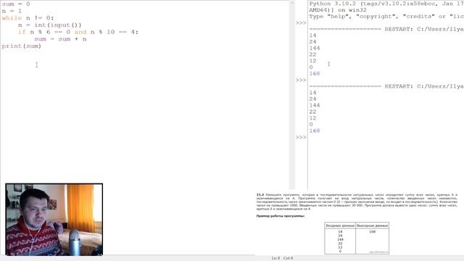Click input 14 under the first RESTART

coord(312,36)
